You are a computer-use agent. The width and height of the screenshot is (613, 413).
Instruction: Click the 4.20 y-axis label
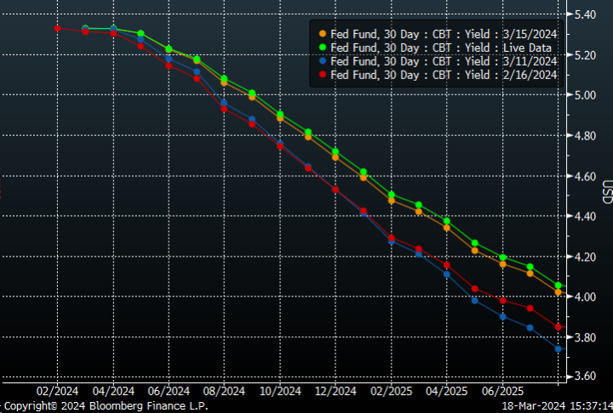pyautogui.click(x=585, y=257)
